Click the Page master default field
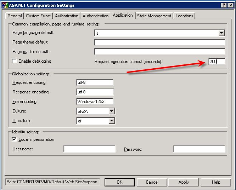 tap(160, 52)
